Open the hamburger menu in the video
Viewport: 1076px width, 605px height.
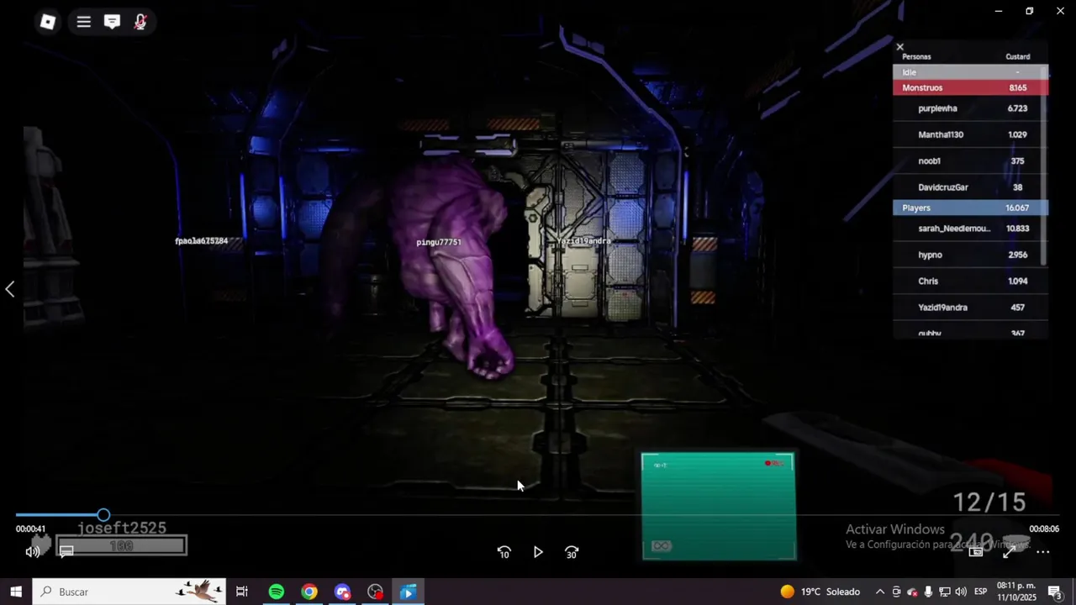coord(84,22)
